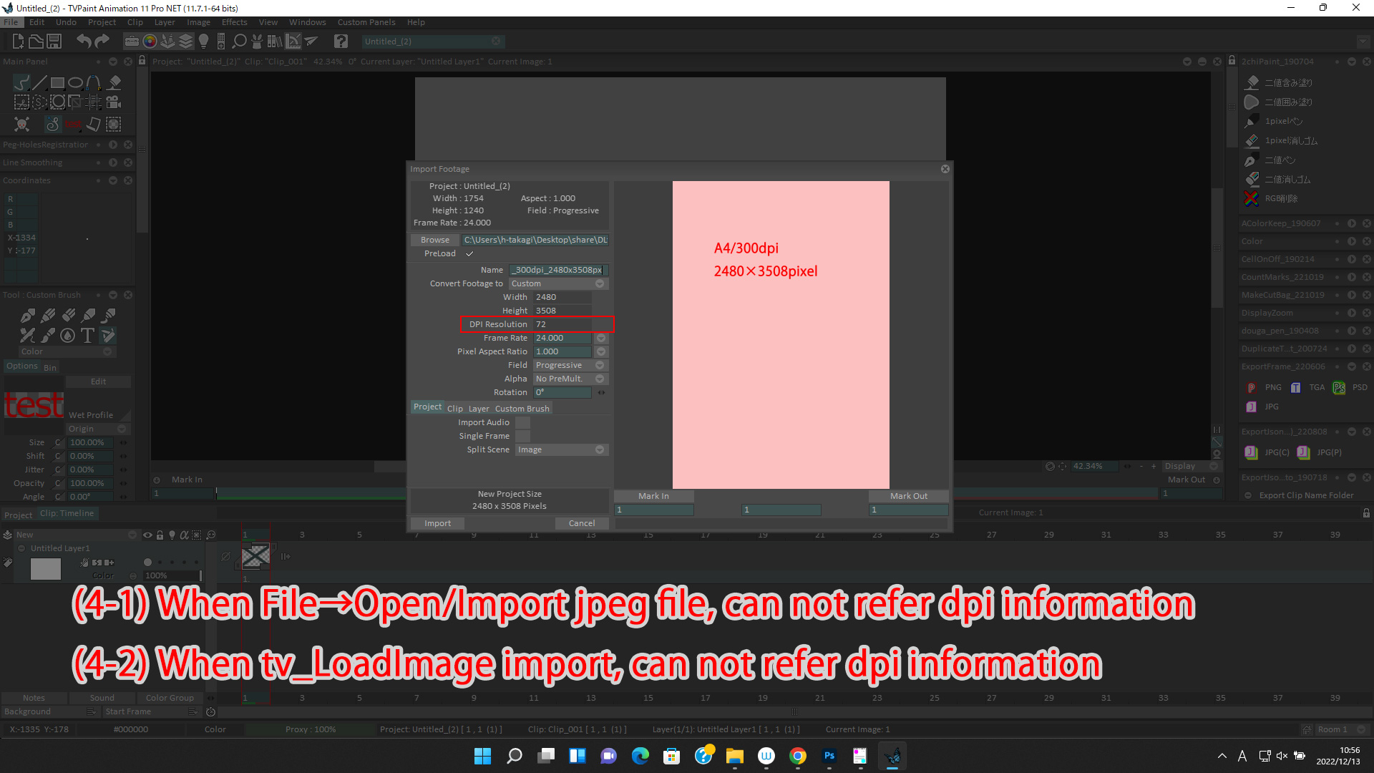This screenshot has width=1374, height=773.
Task: Click the PSD export icon
Action: pos(1339,387)
